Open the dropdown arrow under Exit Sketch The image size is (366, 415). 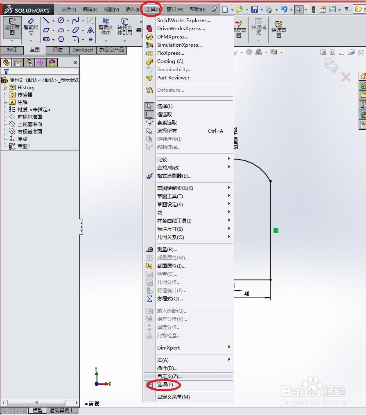pyautogui.click(x=12, y=41)
